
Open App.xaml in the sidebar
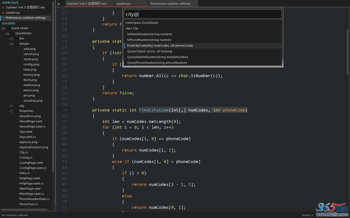point(26,132)
